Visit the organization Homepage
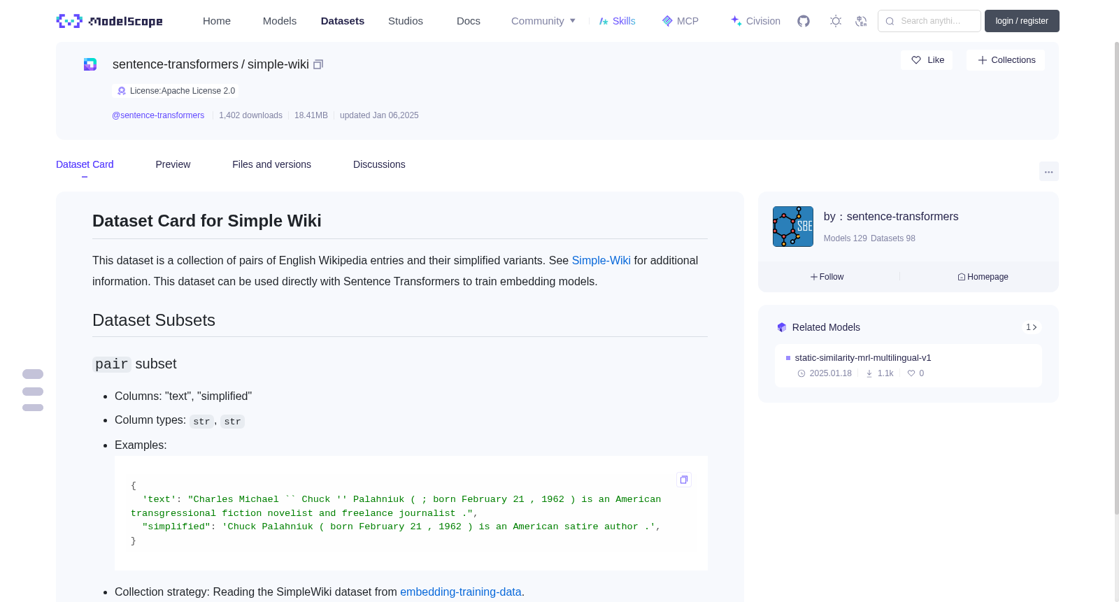 [x=983, y=277]
